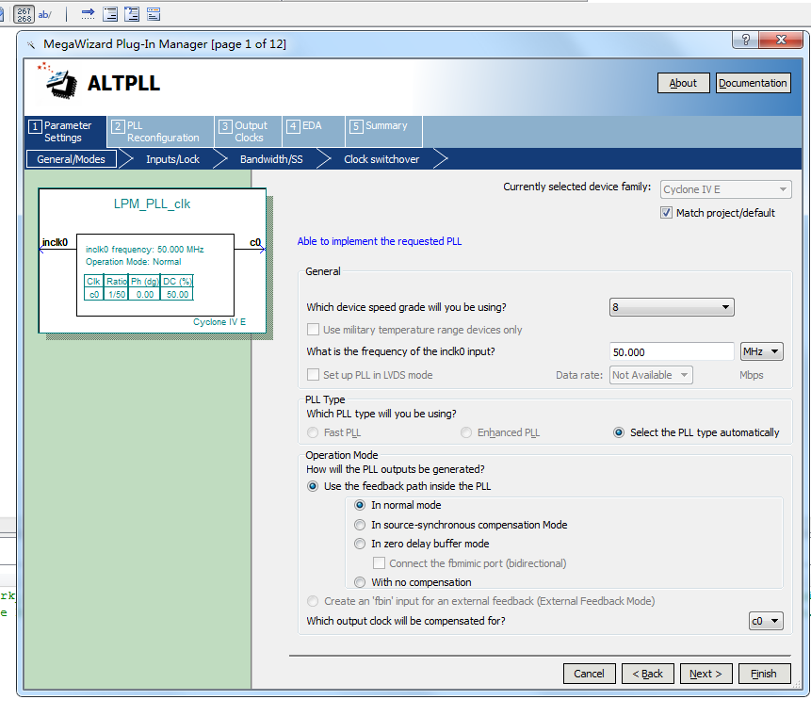Click the template icon with undo arrow
Screen dimensions: 811x716
click(x=132, y=14)
